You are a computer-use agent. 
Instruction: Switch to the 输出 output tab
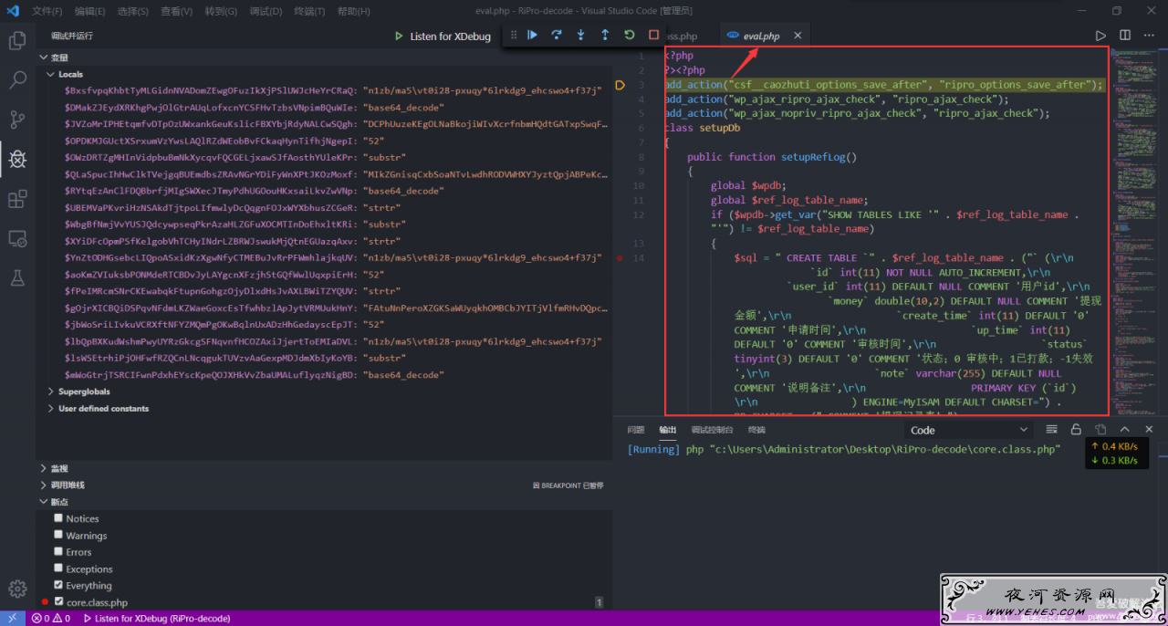pyautogui.click(x=668, y=430)
